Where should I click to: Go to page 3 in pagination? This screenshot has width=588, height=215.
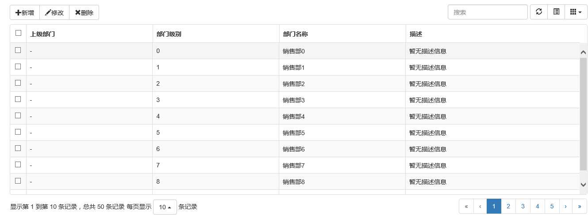523,206
